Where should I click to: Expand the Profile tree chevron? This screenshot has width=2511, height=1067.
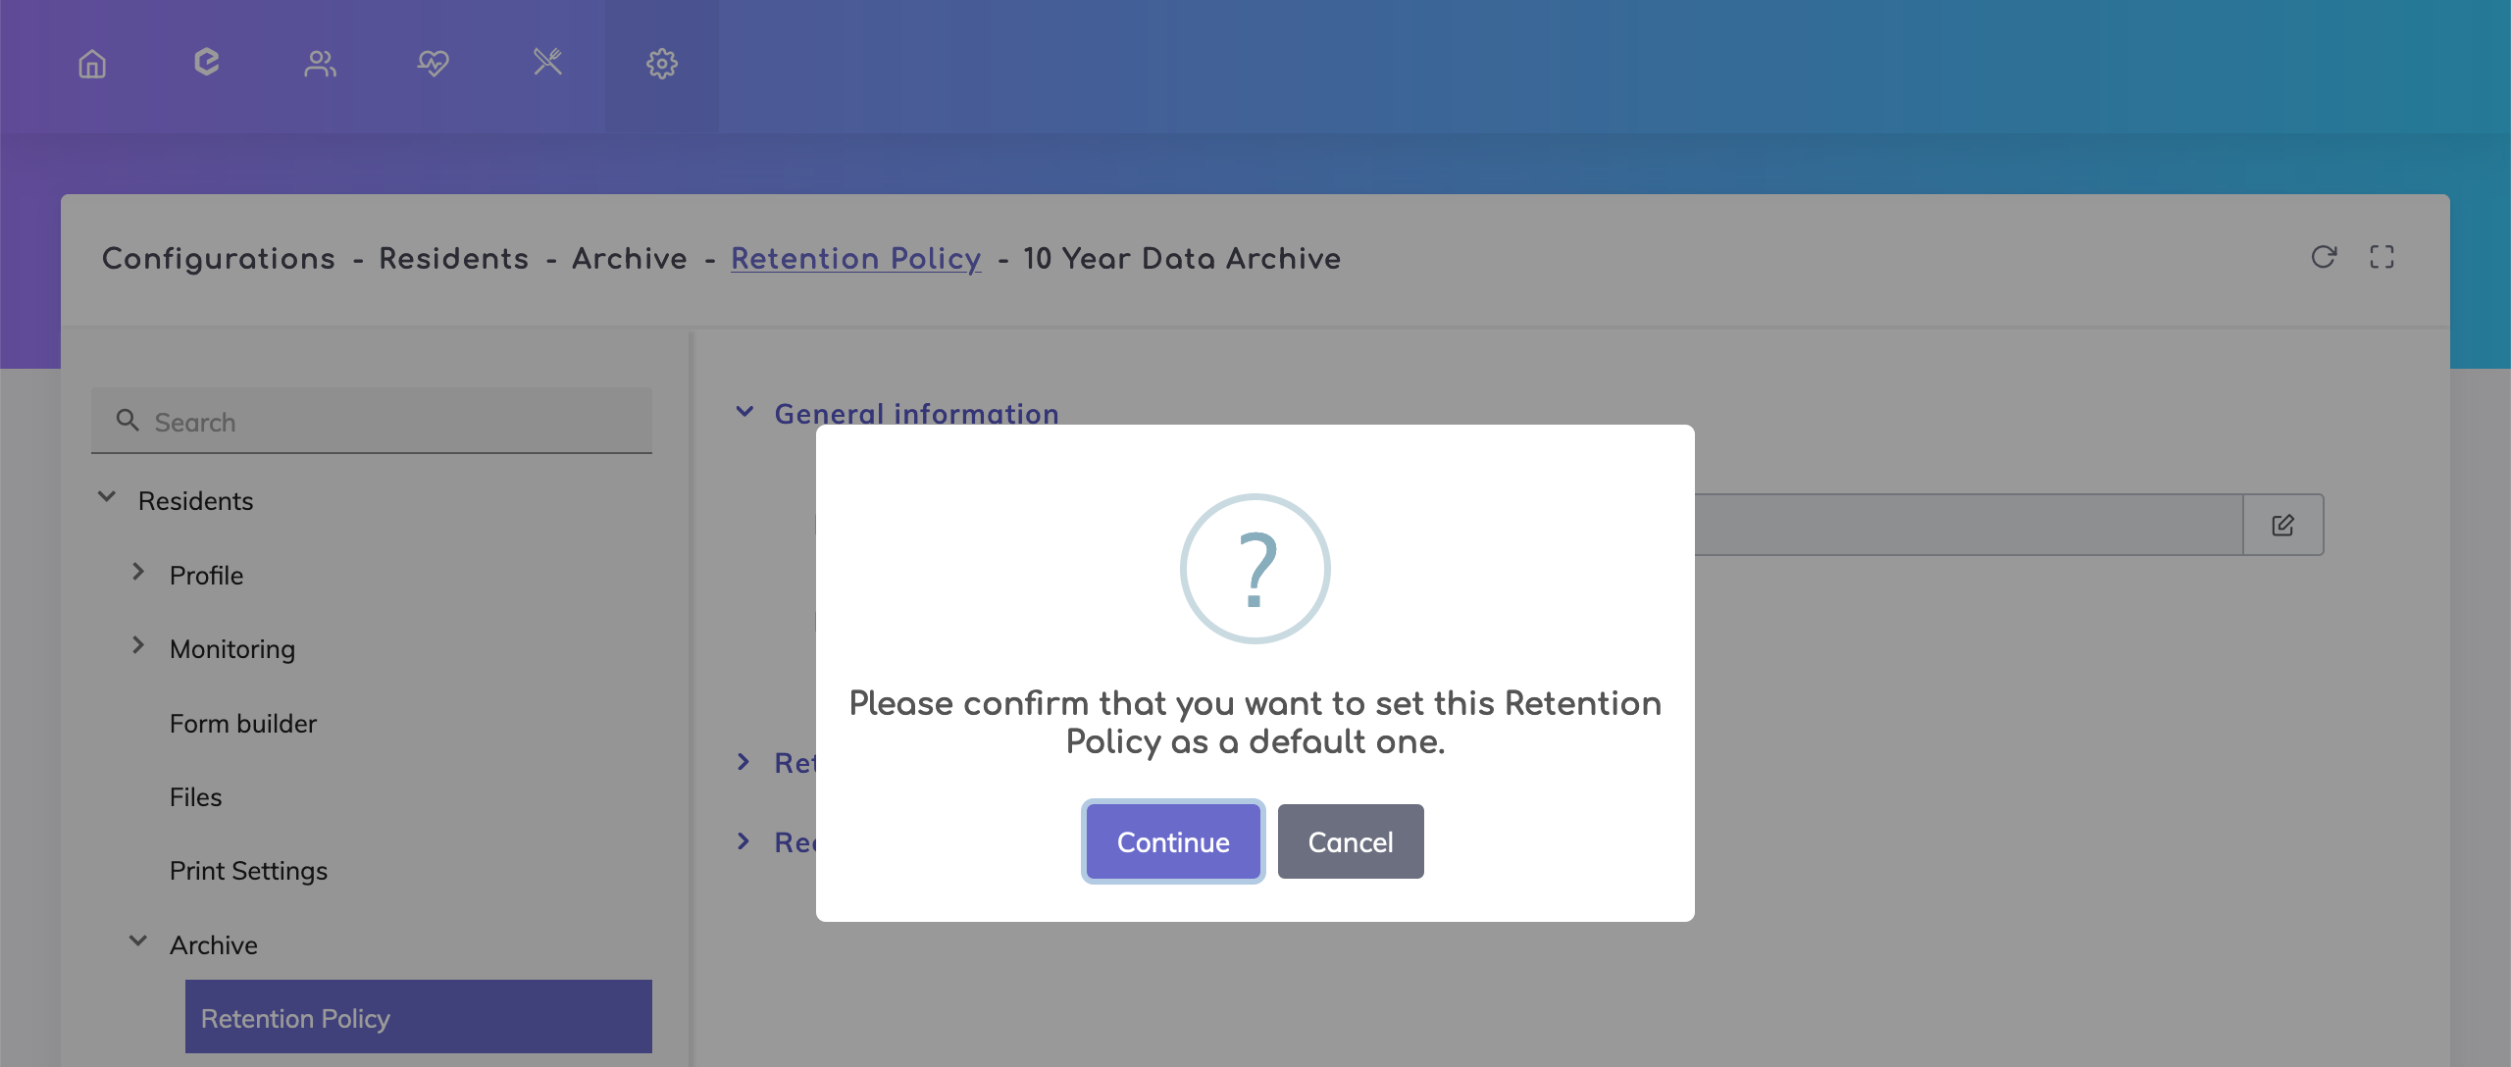[x=138, y=573]
